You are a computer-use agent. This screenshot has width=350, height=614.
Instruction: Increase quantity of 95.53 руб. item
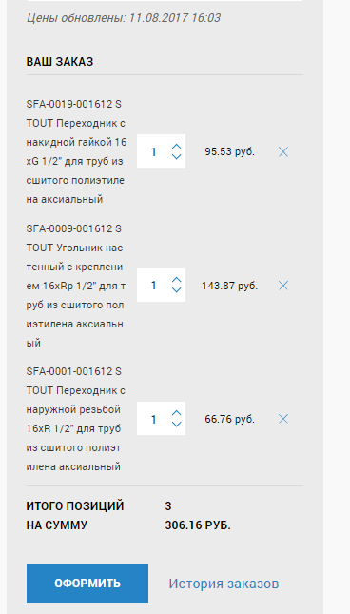pyautogui.click(x=176, y=147)
